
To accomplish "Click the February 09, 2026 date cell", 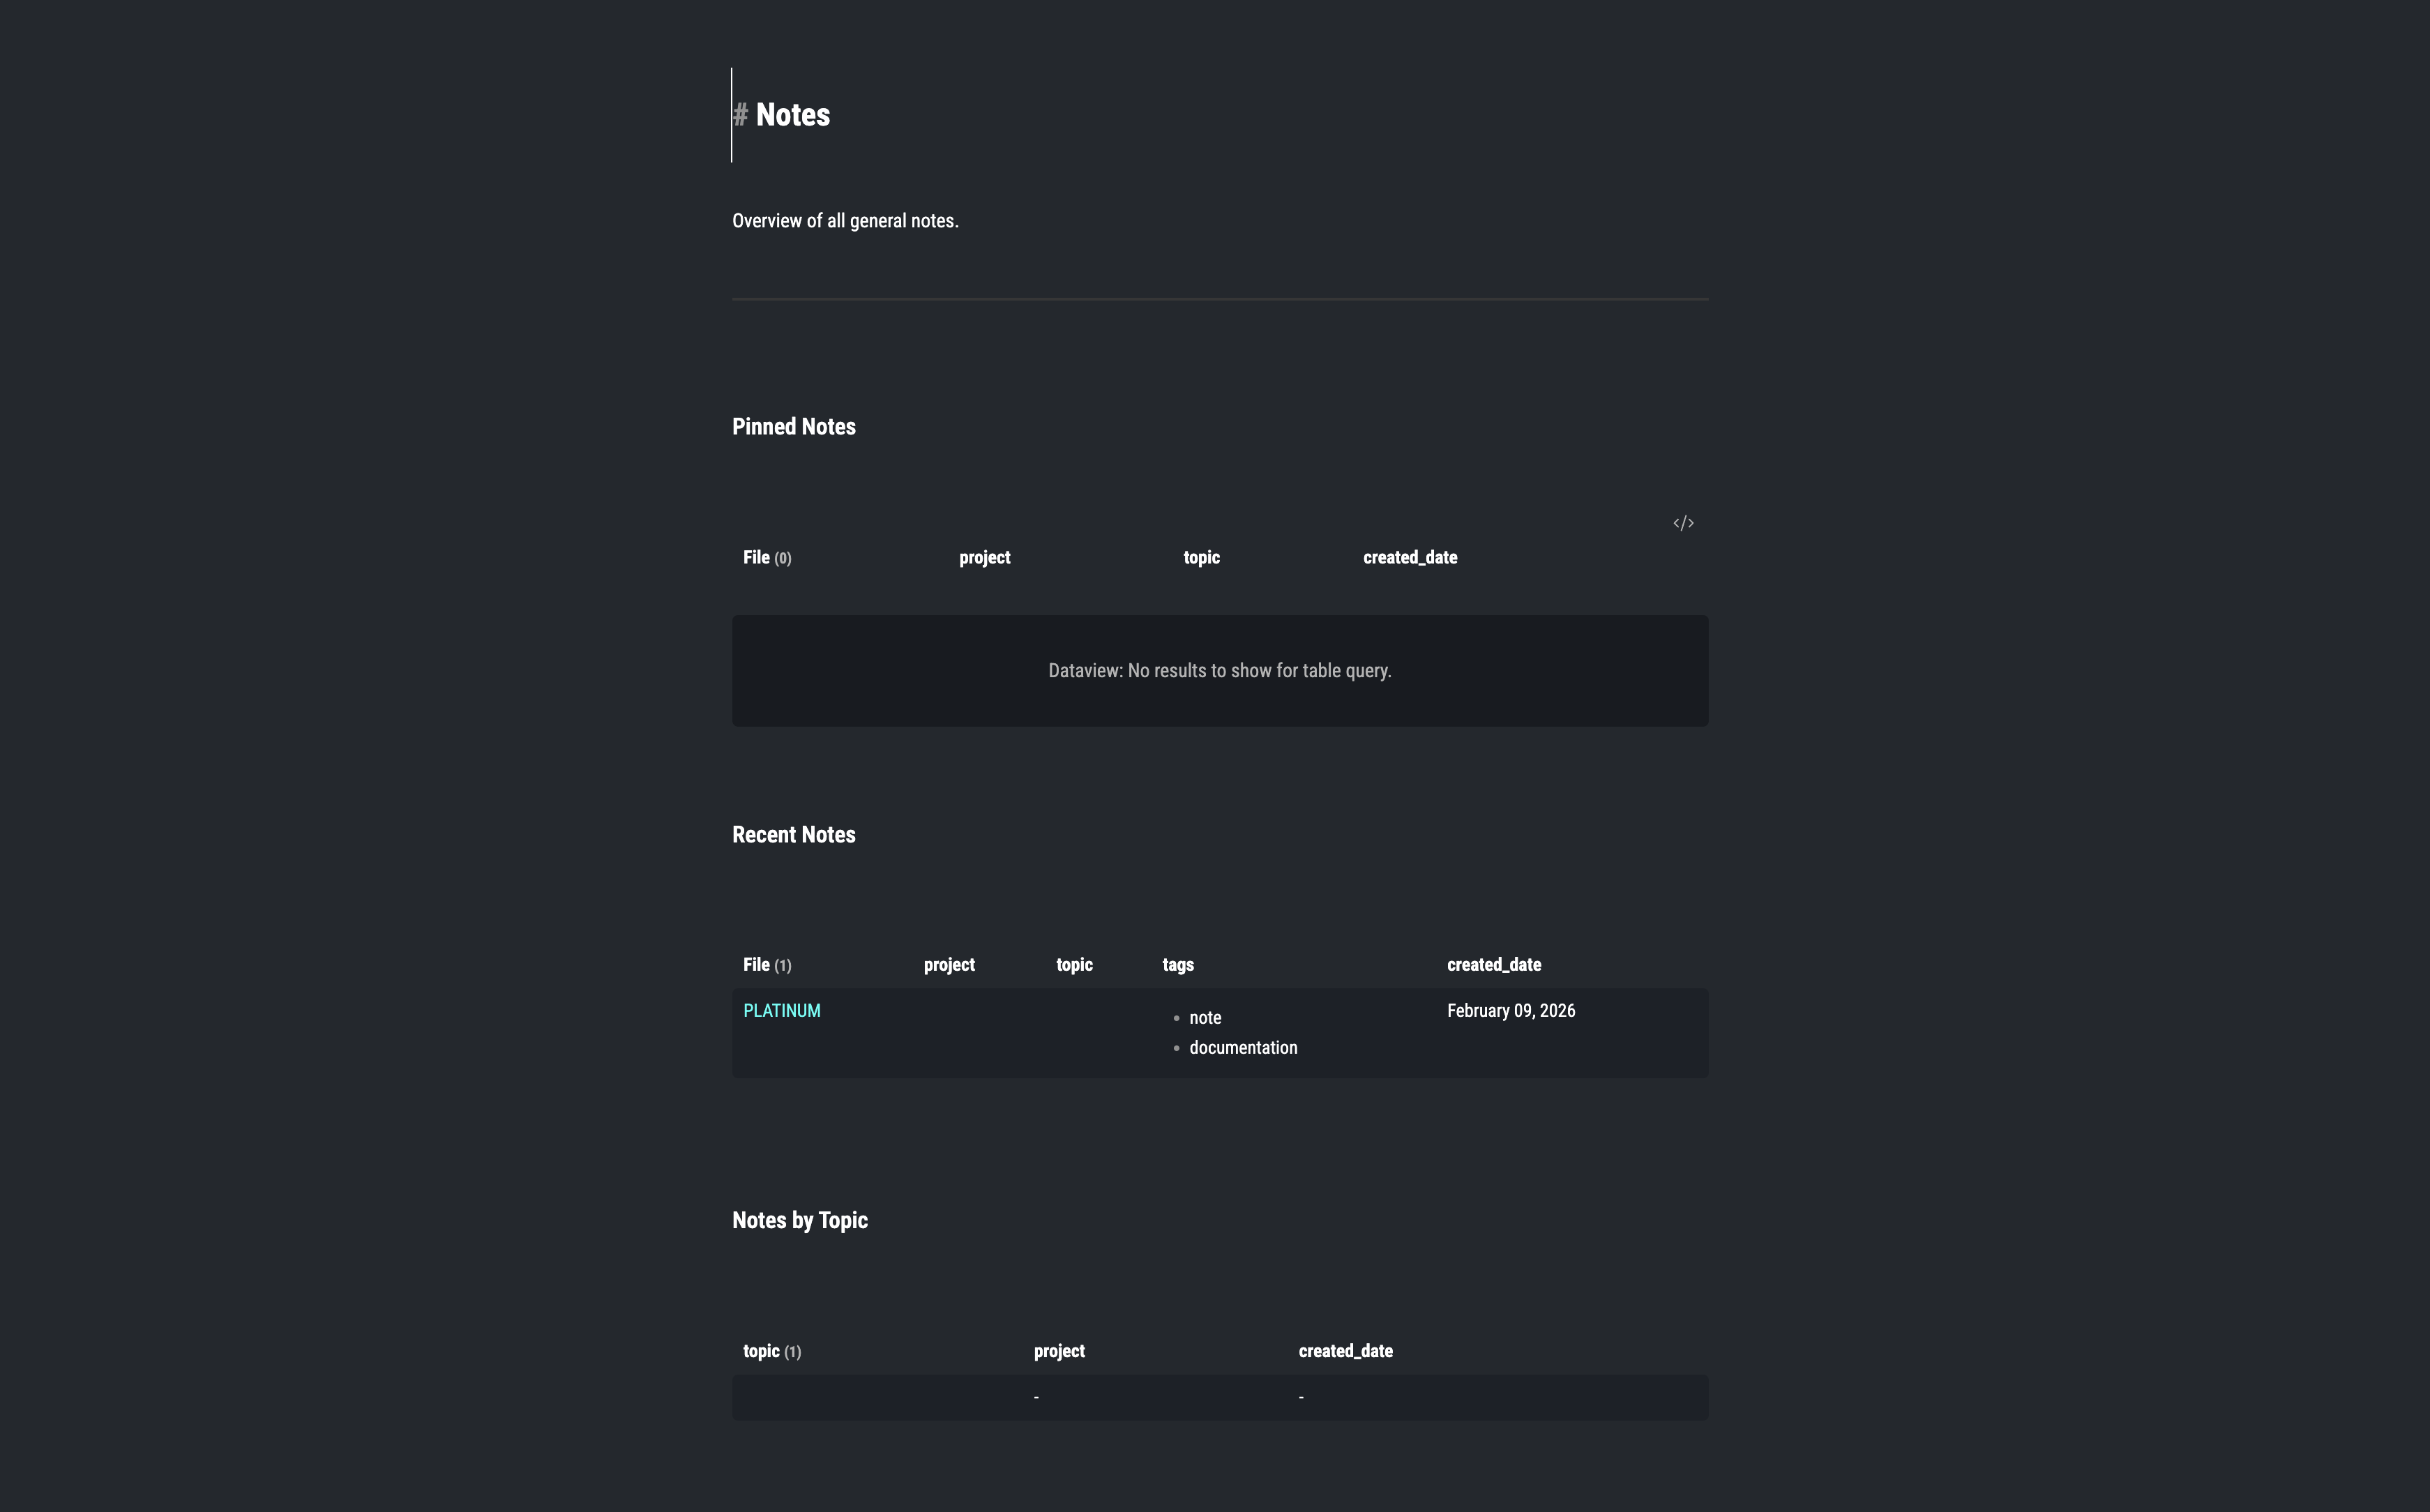I will coord(1510,1010).
